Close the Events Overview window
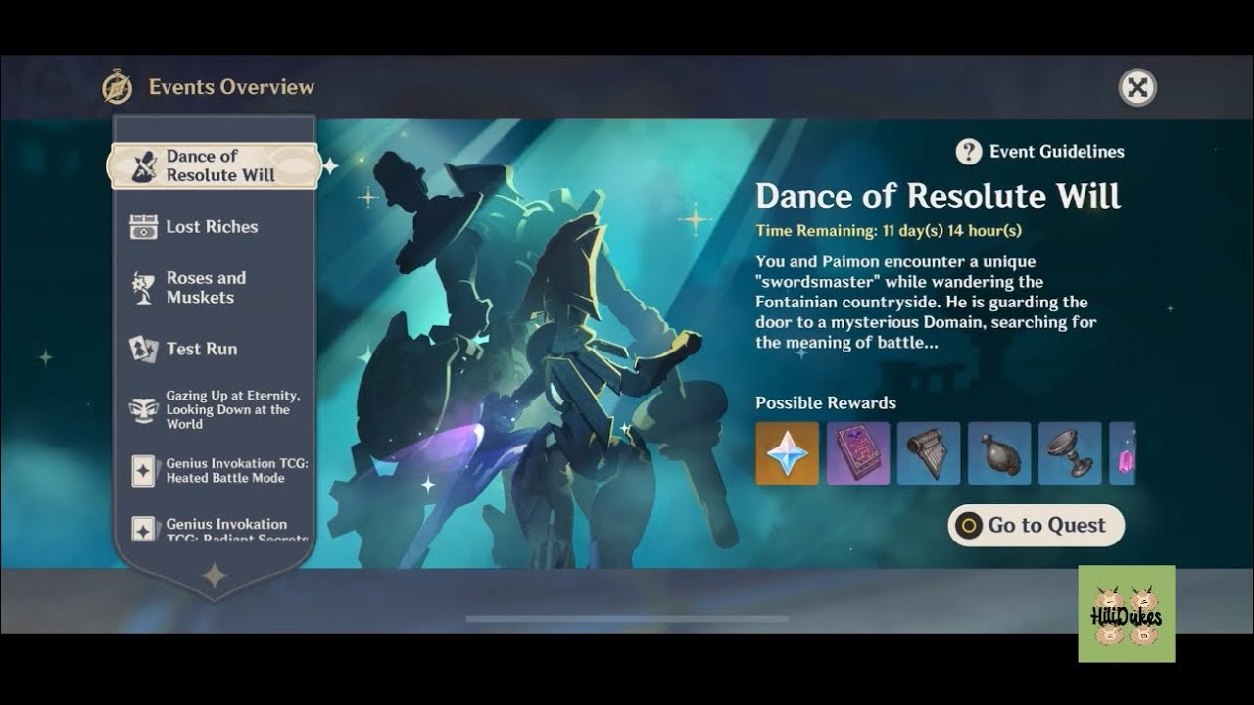 tap(1137, 88)
